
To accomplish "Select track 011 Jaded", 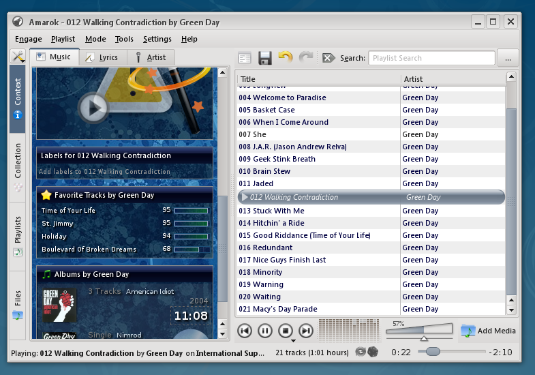I will 371,183.
